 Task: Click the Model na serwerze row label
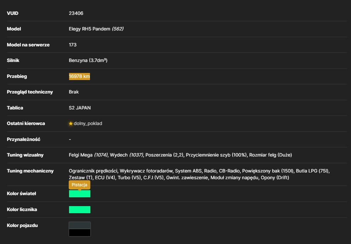(28, 45)
